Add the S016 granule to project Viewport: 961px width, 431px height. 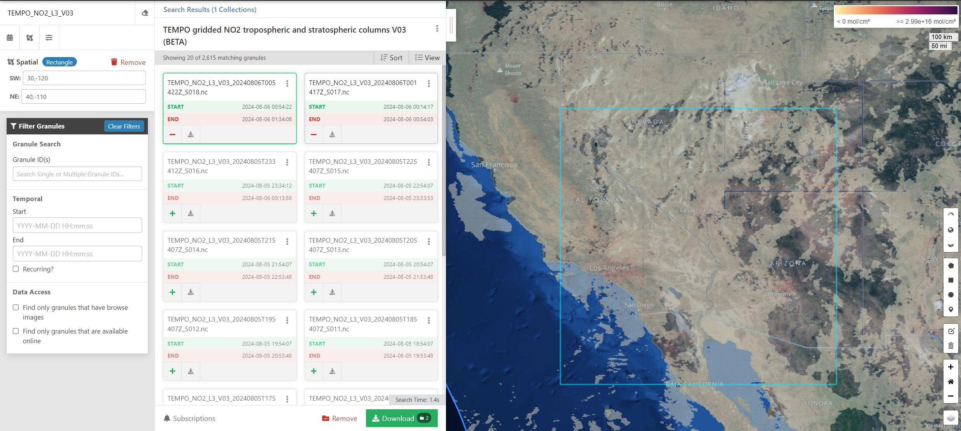pos(172,213)
